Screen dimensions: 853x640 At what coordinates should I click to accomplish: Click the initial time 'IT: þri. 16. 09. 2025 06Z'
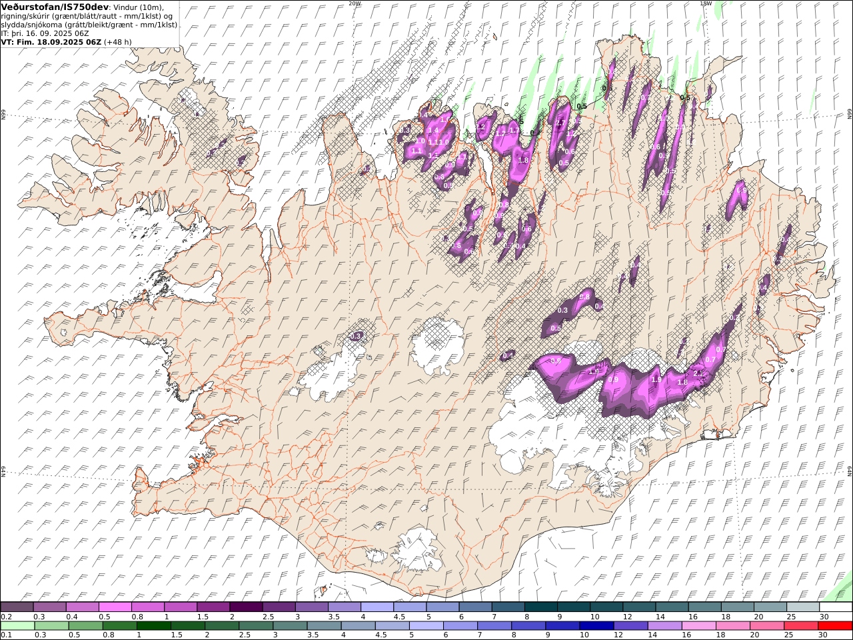(45, 33)
